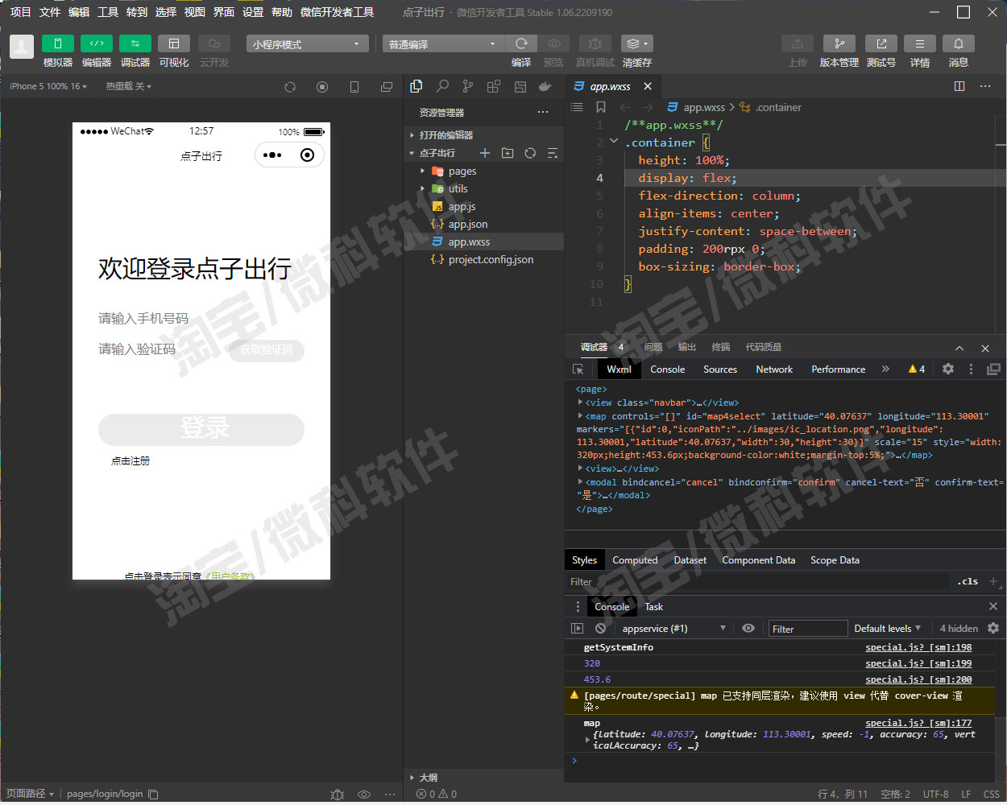This screenshot has width=1007, height=805.
Task: Open devtools settings gear icon
Action: [948, 369]
